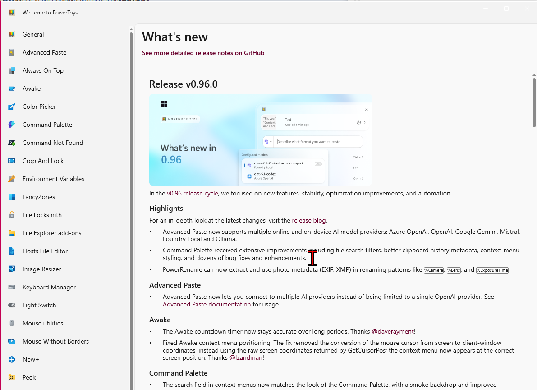The image size is (537, 390).
Task: Select the FancyZones icon
Action: 12,197
